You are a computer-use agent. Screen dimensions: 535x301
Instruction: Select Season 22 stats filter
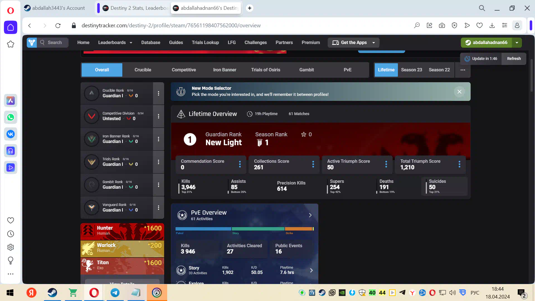click(439, 70)
